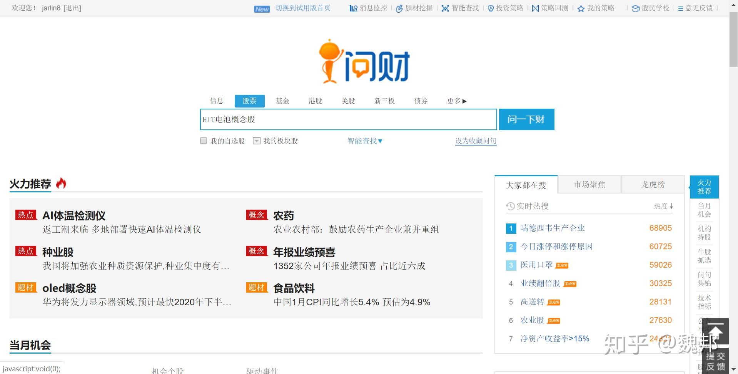
Task: Click the red 概念 tag beside 农药
Action: 257,215
